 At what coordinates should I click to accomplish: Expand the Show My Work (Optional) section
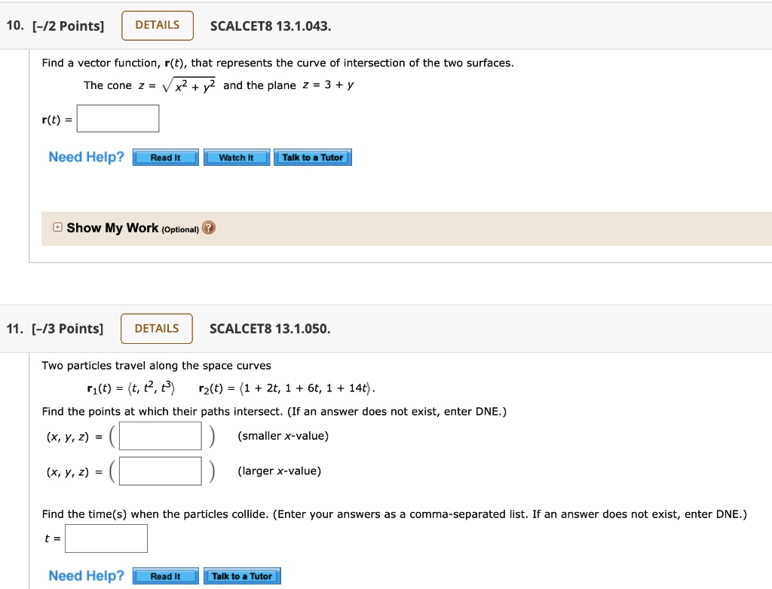116,227
